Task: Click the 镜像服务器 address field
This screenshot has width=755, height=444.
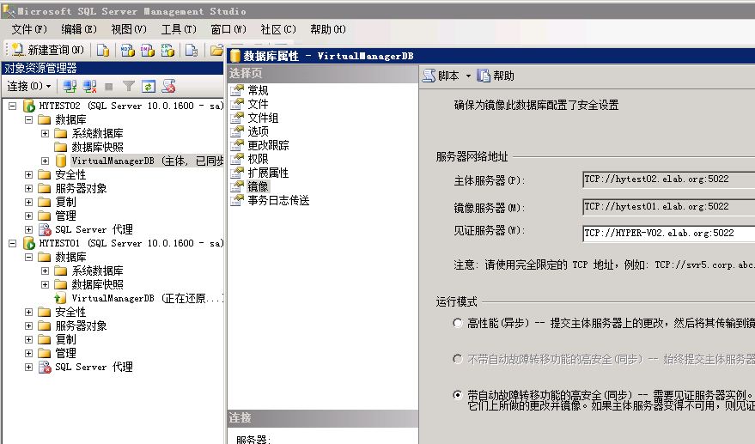Action: coord(668,207)
